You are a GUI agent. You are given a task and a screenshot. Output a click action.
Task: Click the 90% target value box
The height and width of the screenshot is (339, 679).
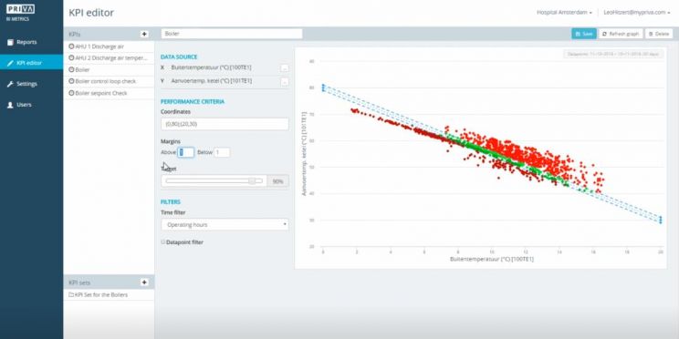pos(277,181)
